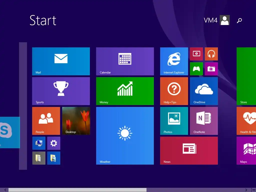The image size is (256, 192).
Task: Open the PC settings gear tile
Action: 54,143
